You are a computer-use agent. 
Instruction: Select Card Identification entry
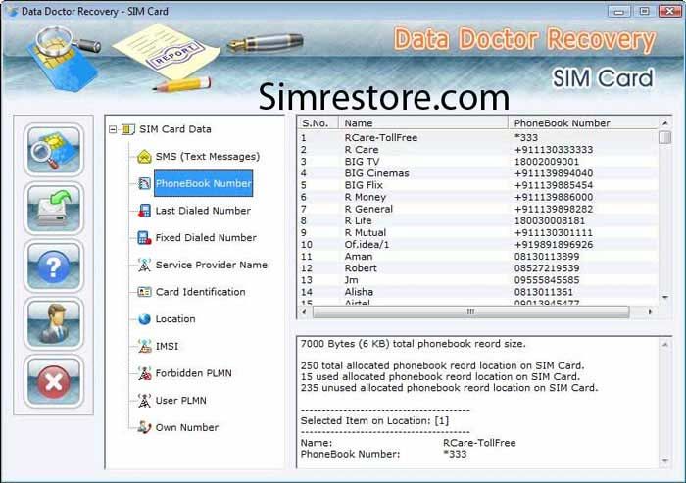coord(200,292)
